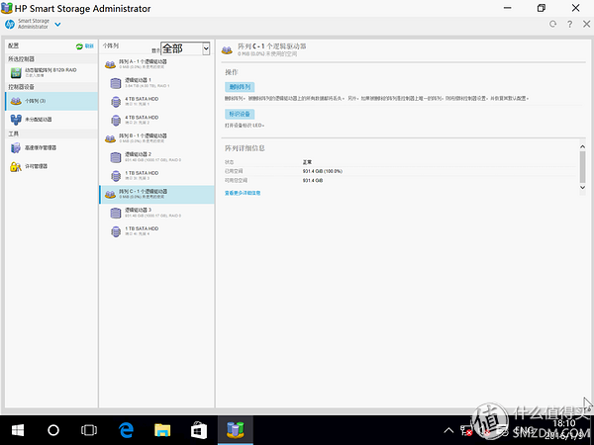Click the 正常 status value
The height and width of the screenshot is (445, 594).
(x=307, y=162)
